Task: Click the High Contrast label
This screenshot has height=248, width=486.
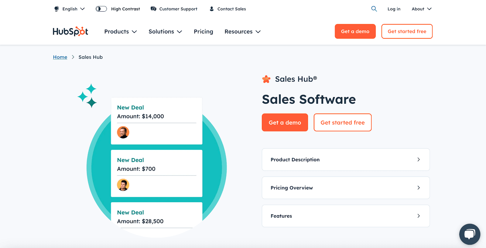Action: coord(125,9)
